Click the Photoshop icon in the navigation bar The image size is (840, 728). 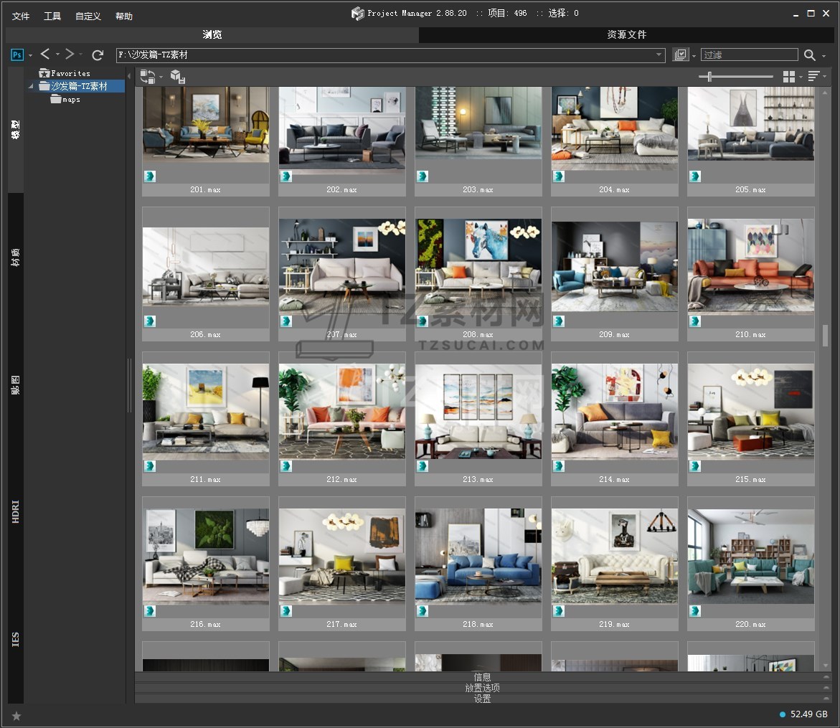[17, 55]
